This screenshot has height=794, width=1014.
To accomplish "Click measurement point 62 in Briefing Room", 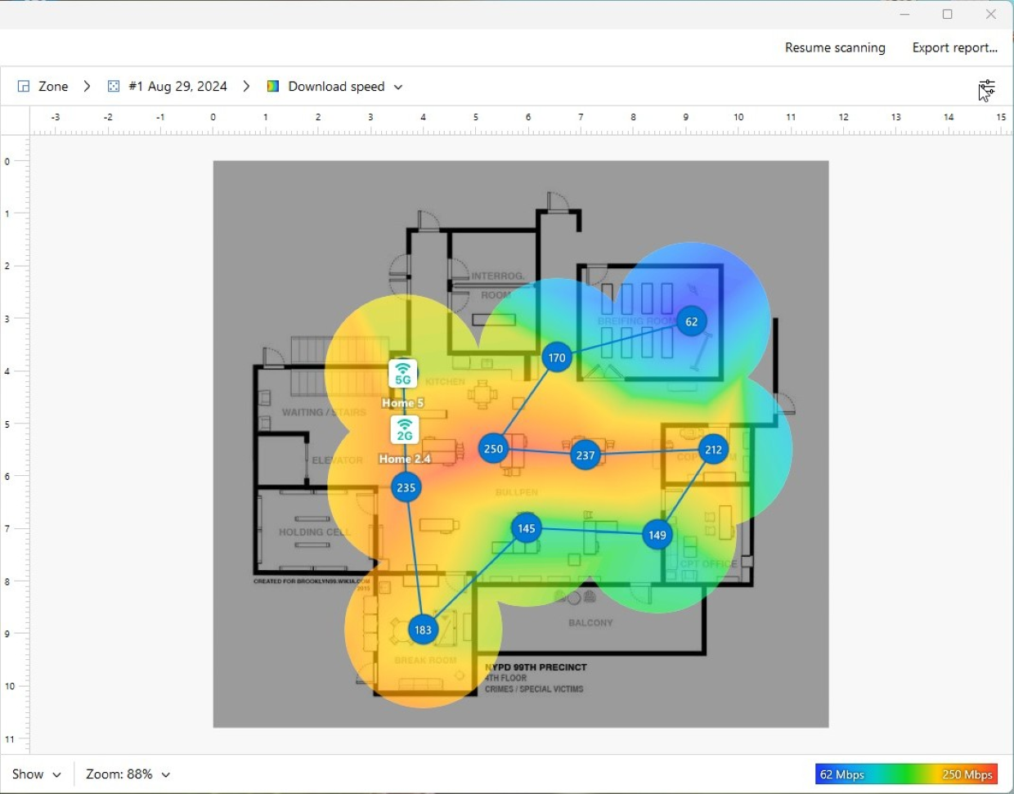I will 692,321.
